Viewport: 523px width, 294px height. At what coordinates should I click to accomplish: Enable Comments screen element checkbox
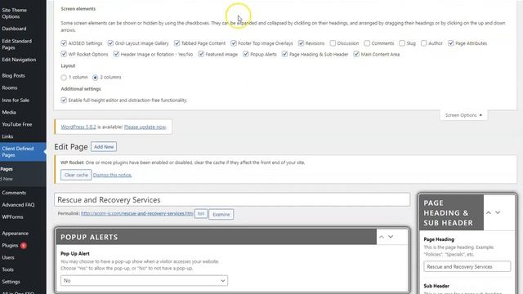pyautogui.click(x=367, y=43)
